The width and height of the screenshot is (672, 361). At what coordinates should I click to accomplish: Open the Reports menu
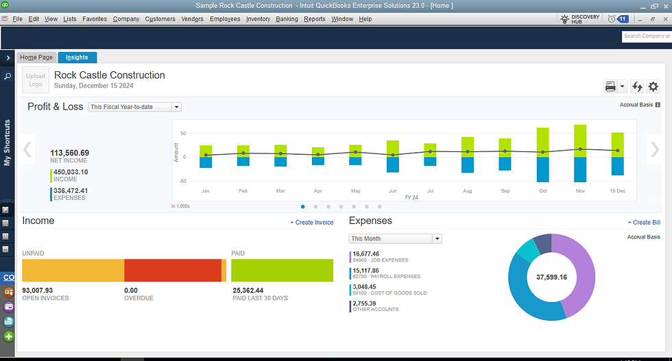coord(315,19)
